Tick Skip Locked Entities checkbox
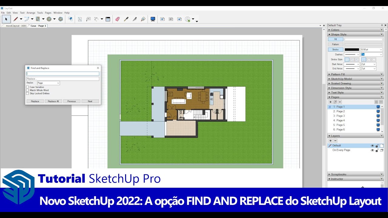This screenshot has width=388, height=218. point(28,93)
